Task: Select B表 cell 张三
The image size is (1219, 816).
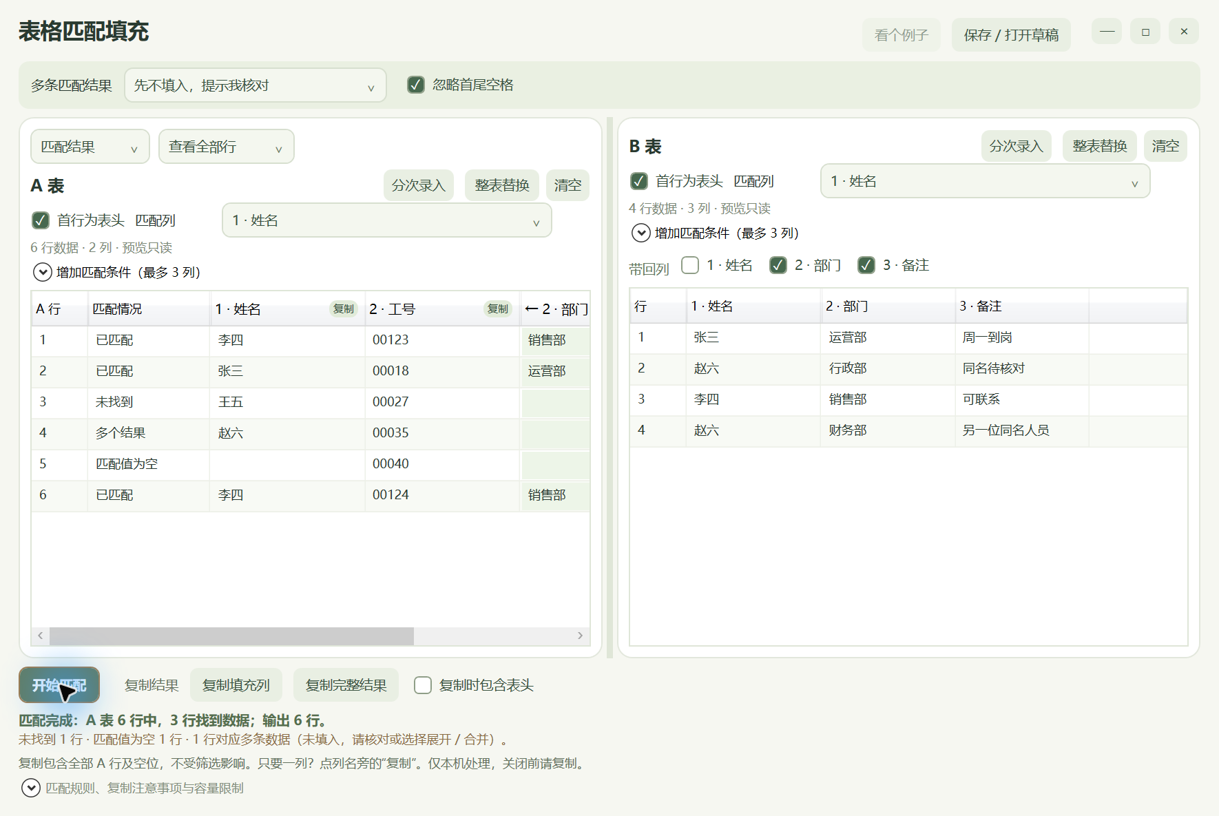Action: pos(753,337)
